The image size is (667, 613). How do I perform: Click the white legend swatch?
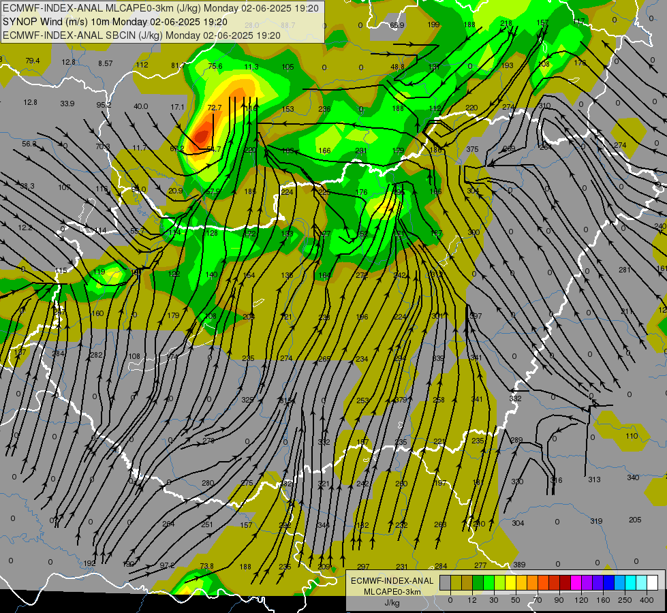click(653, 583)
